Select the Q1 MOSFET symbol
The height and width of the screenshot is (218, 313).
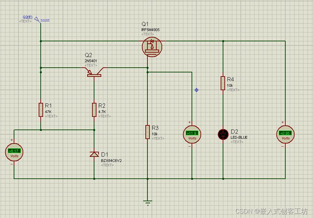(x=152, y=47)
